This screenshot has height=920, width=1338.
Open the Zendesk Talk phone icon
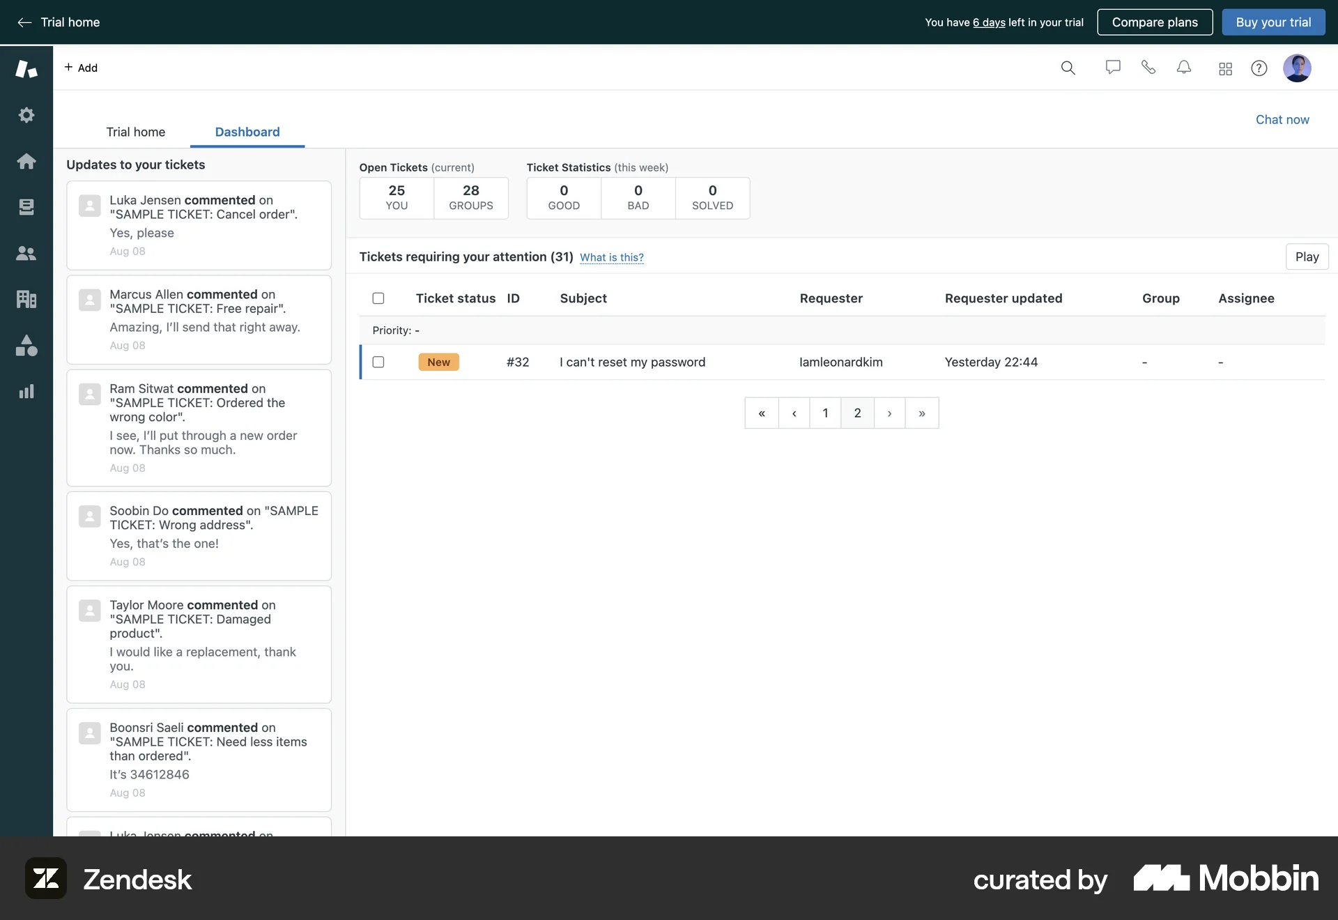1148,68
